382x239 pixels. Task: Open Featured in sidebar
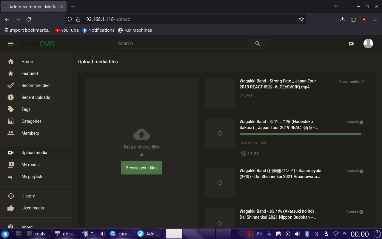point(36,73)
